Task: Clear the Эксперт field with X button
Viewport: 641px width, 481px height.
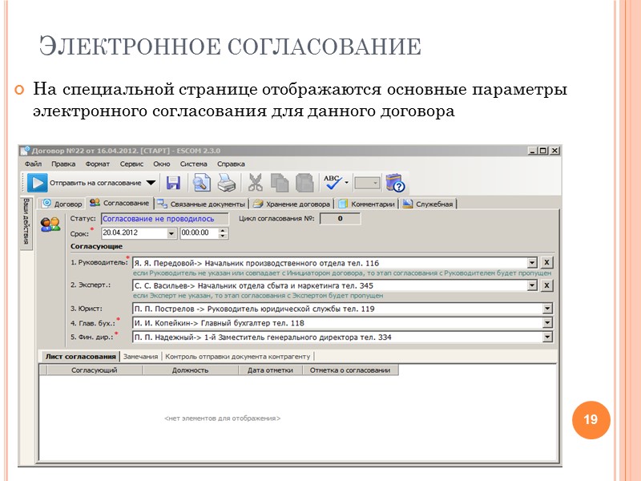Action: 546,285
